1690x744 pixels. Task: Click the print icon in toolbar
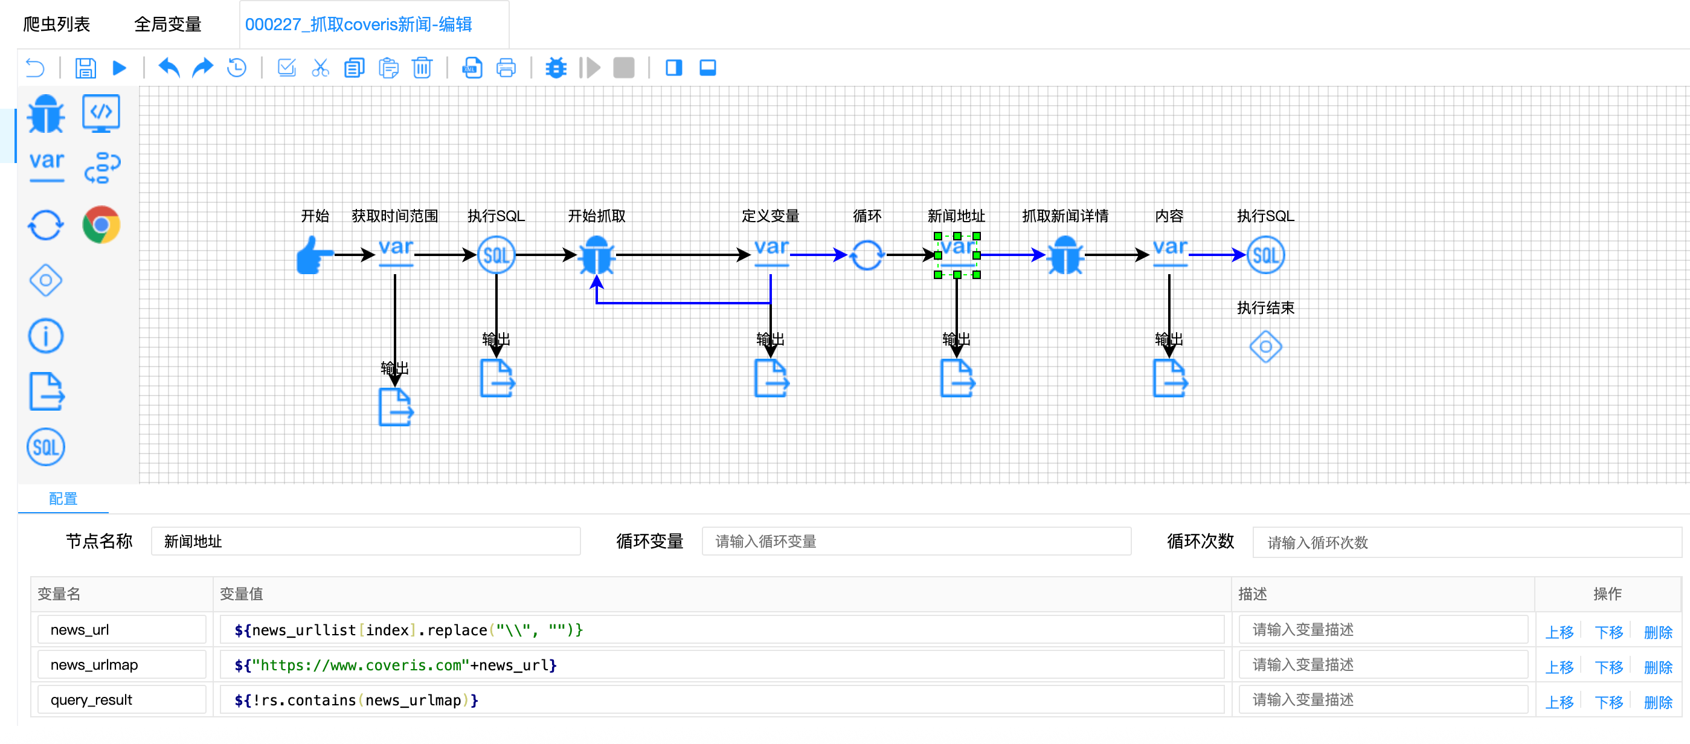[506, 68]
